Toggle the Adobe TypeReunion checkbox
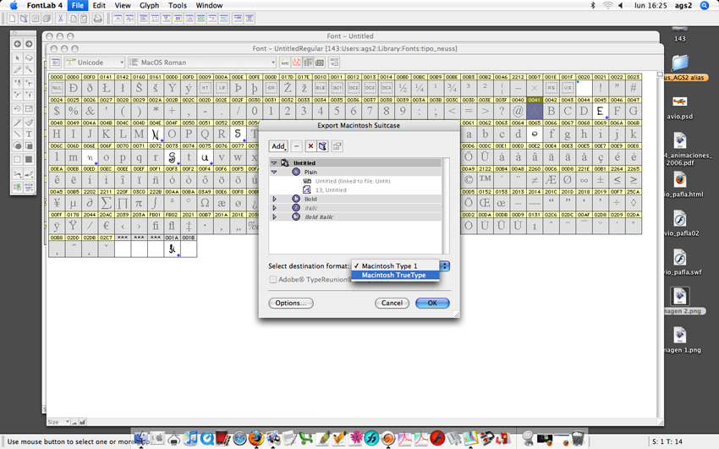Viewport: 719px width, 449px height. click(x=273, y=280)
